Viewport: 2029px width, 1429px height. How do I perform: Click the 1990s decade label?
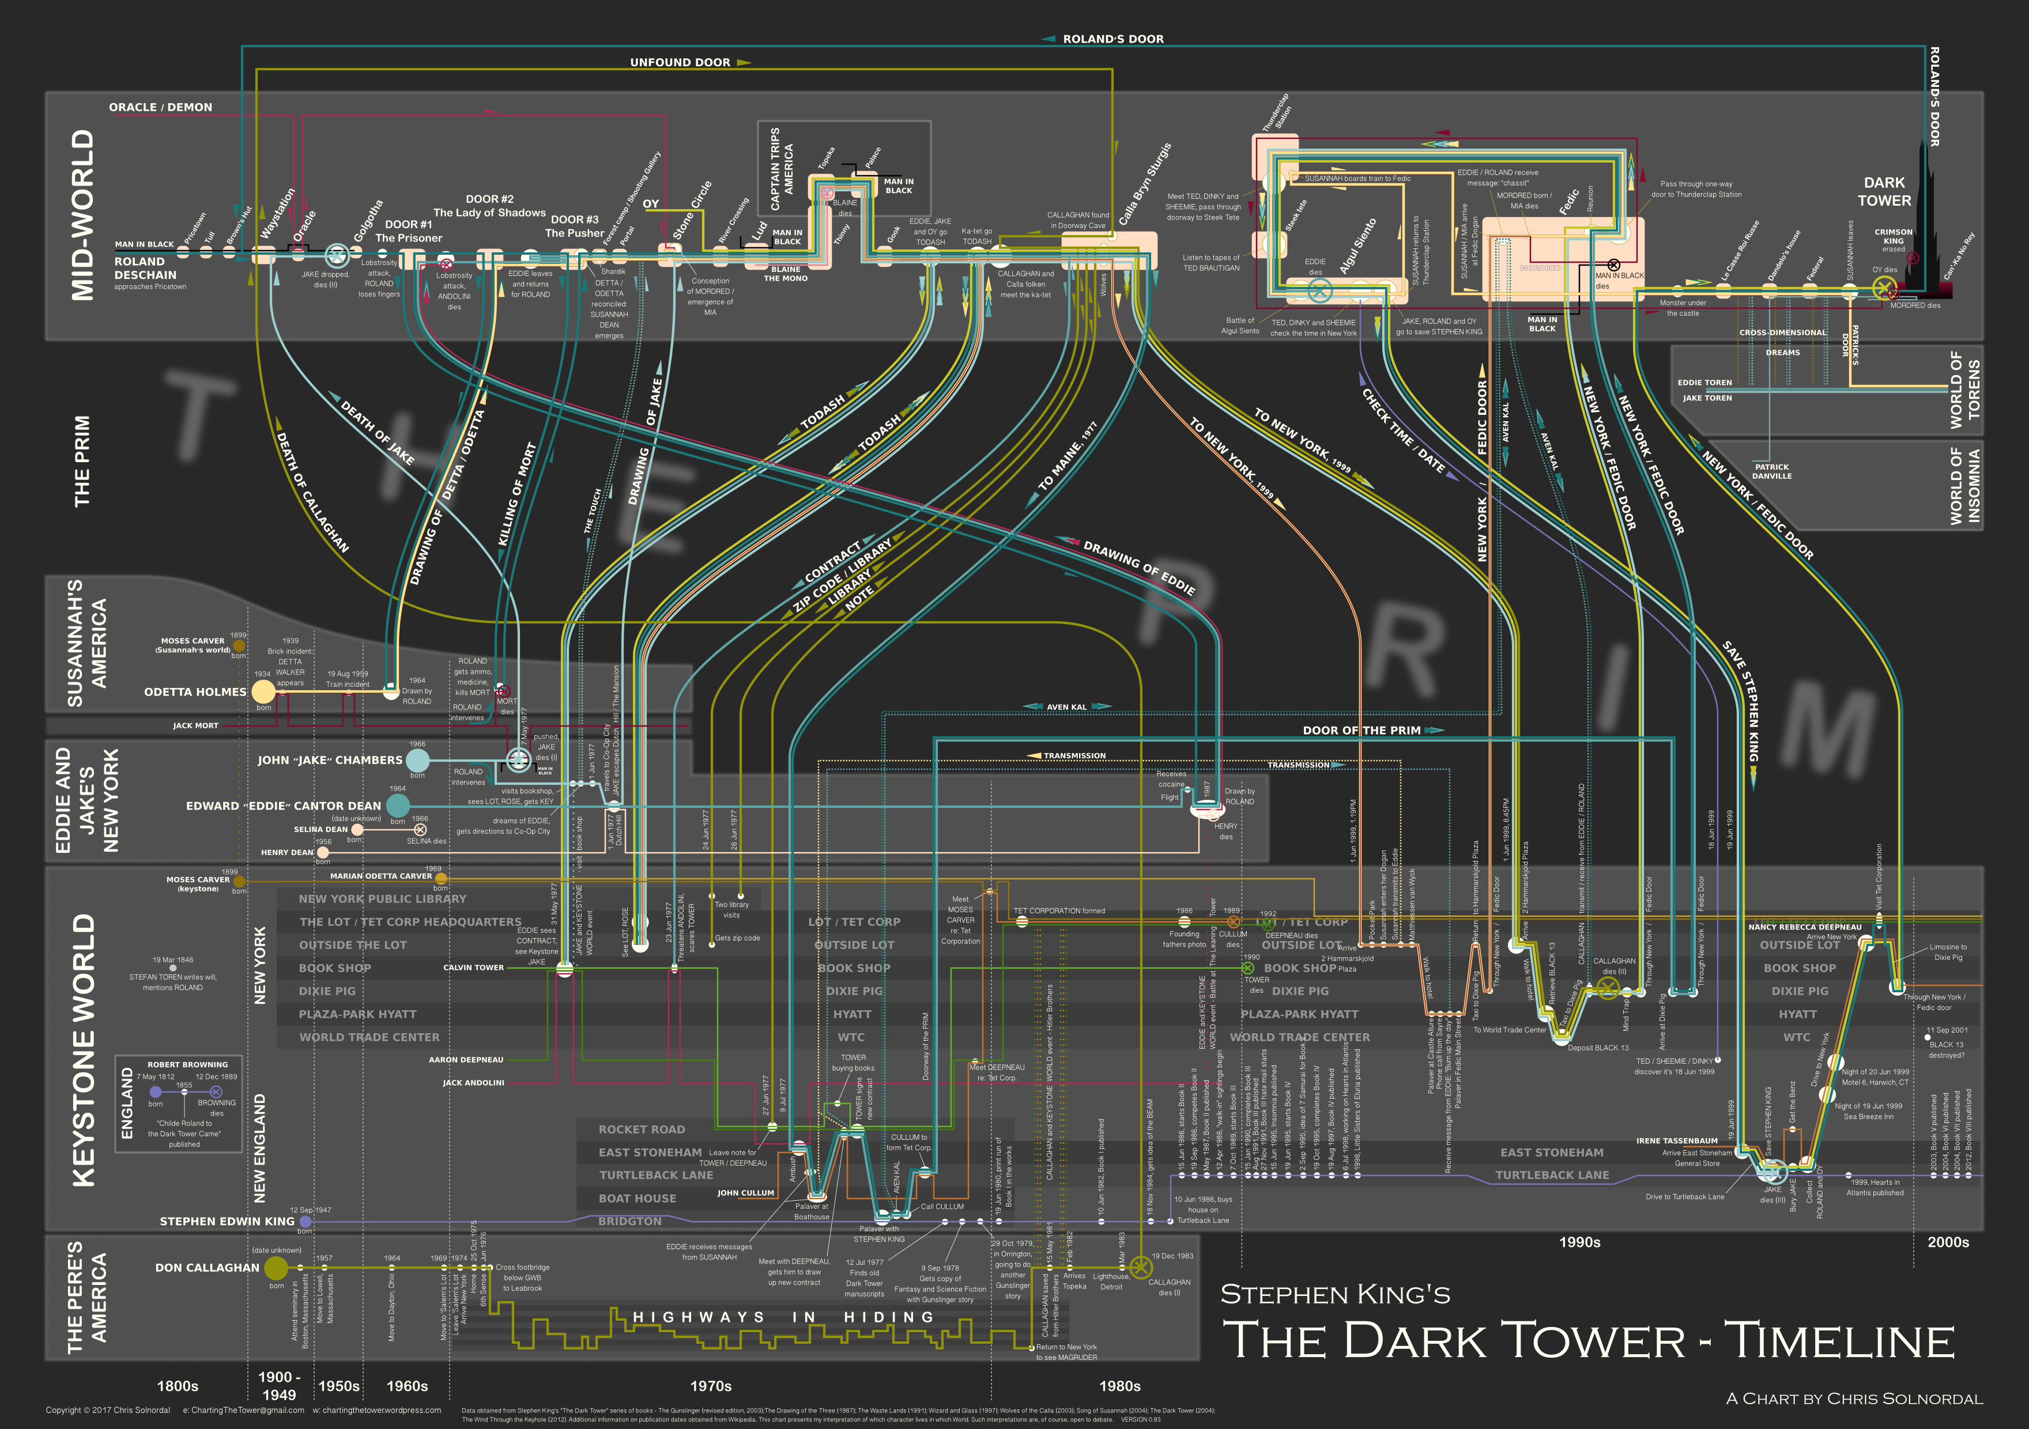pyautogui.click(x=1579, y=1243)
